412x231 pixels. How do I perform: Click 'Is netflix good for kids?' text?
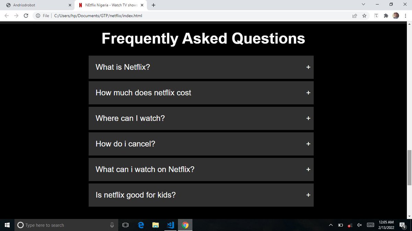pyautogui.click(x=136, y=195)
